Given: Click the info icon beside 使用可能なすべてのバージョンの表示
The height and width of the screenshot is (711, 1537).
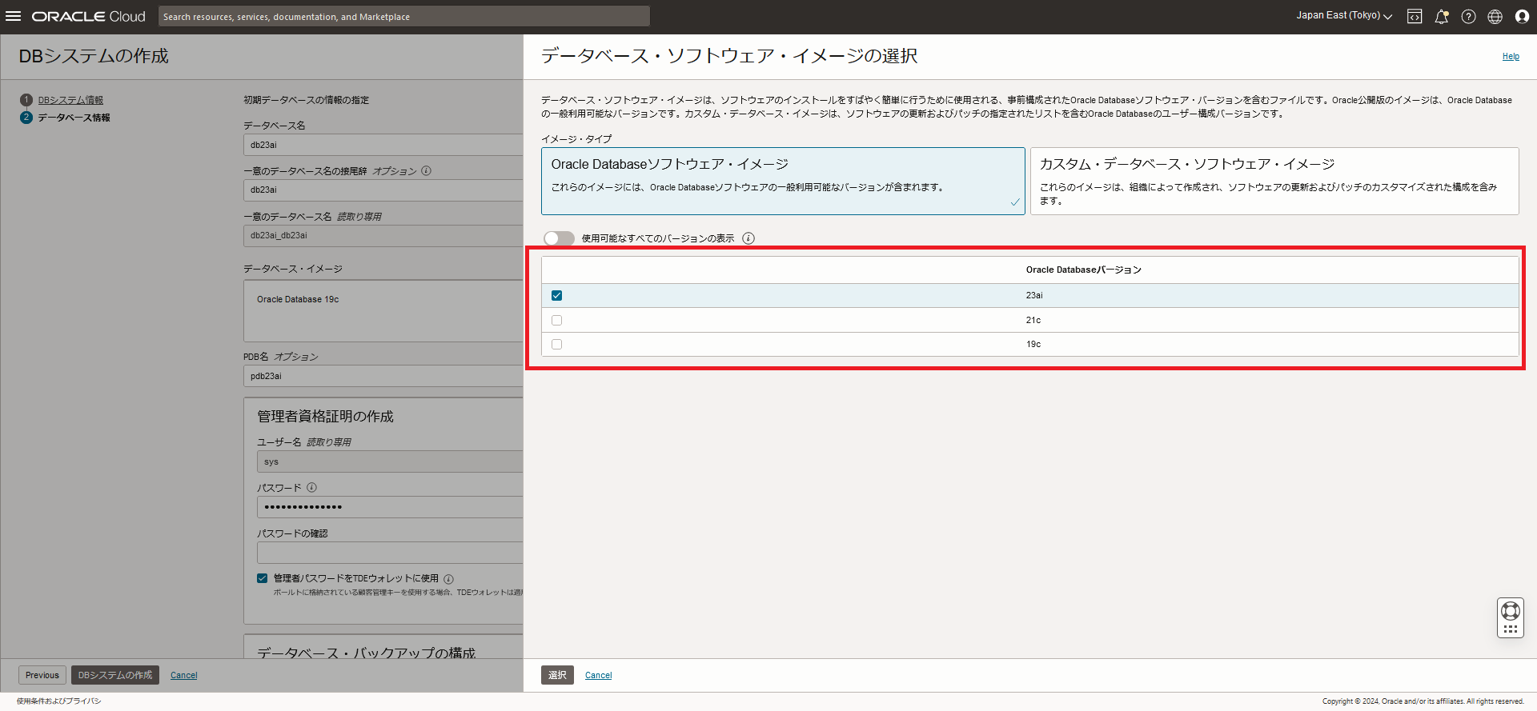Looking at the screenshot, I should pos(748,238).
